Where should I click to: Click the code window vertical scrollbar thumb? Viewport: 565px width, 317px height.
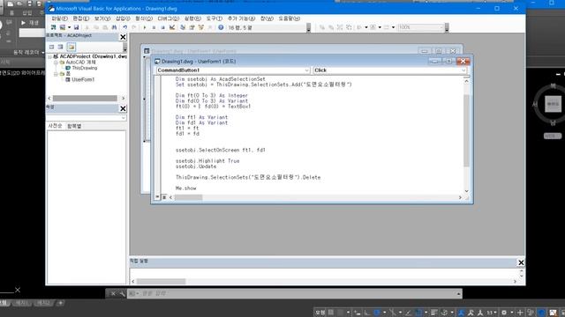(x=467, y=130)
